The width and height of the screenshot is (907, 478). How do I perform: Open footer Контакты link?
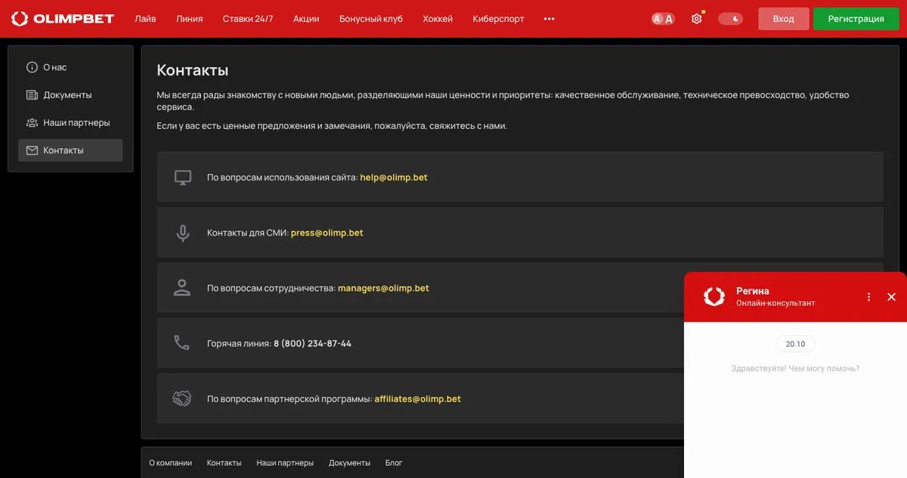click(224, 463)
